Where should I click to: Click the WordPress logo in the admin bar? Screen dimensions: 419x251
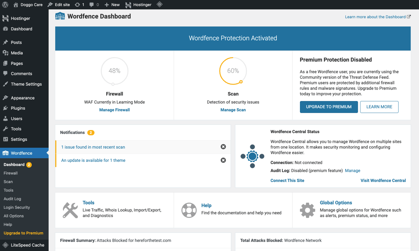point(5,5)
